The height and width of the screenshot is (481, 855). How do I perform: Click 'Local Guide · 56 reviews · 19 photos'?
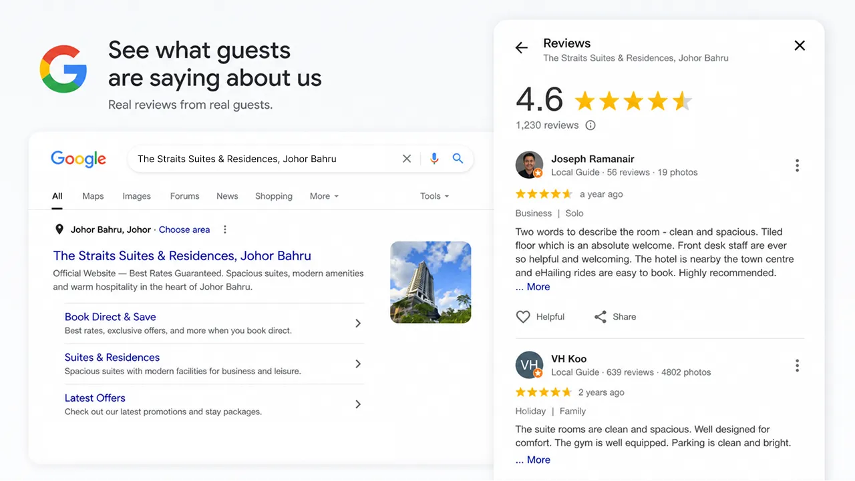(625, 172)
